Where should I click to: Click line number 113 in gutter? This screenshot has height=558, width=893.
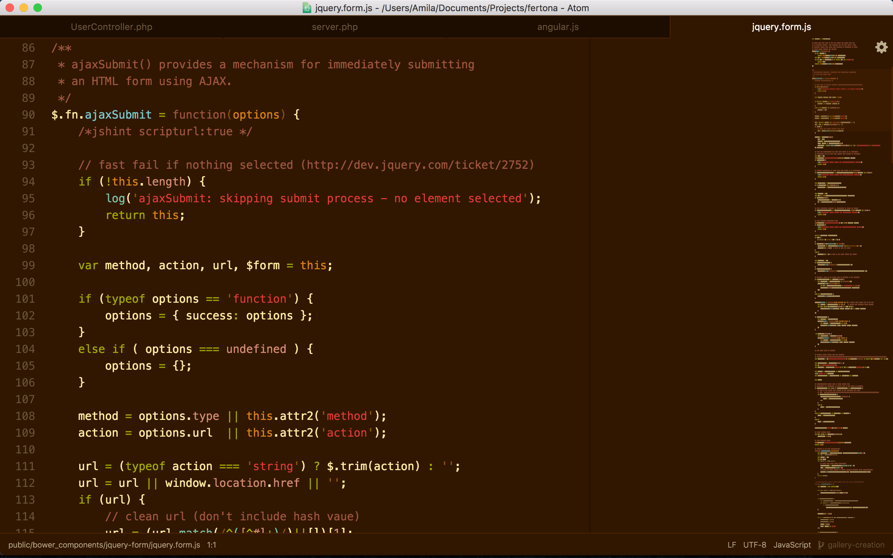pyautogui.click(x=25, y=500)
